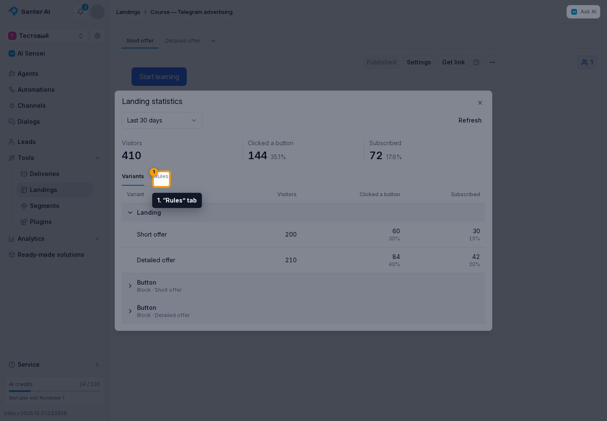
Task: Open the Last 30 days period dropdown
Action: click(162, 120)
